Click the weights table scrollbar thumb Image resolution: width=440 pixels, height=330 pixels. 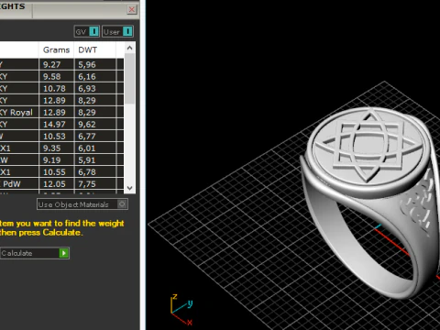coord(130,79)
